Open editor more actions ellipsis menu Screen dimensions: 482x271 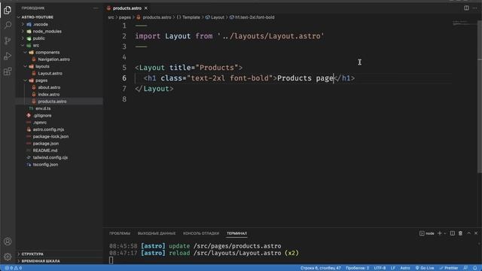[x=475, y=8]
